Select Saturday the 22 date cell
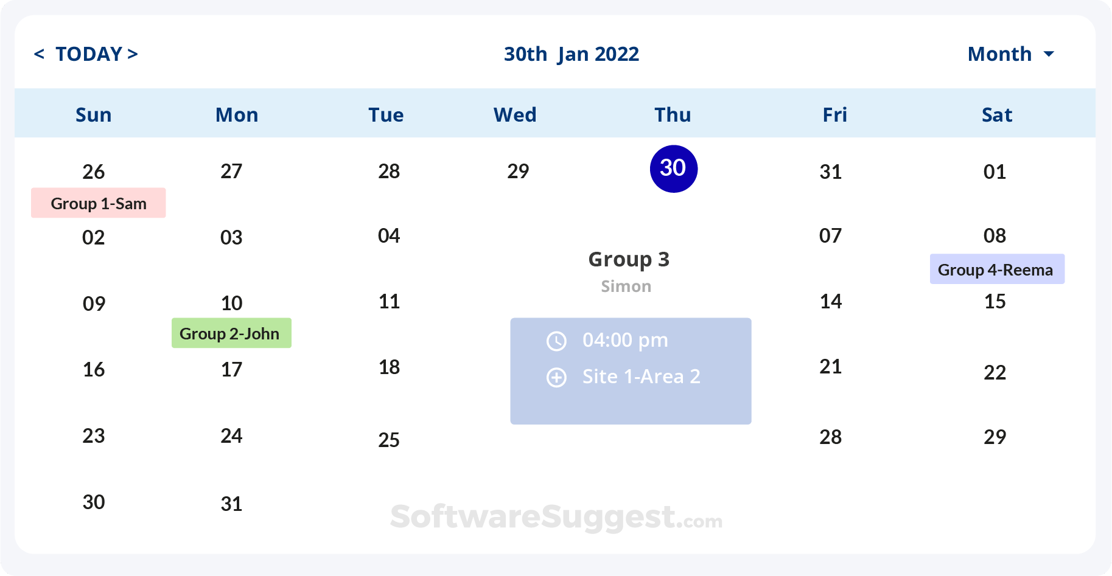 (x=995, y=372)
